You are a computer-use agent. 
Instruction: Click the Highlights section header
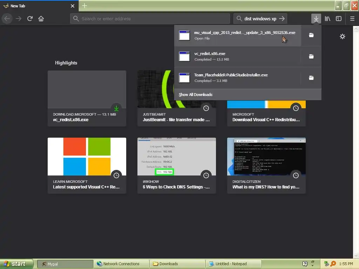tap(66, 63)
